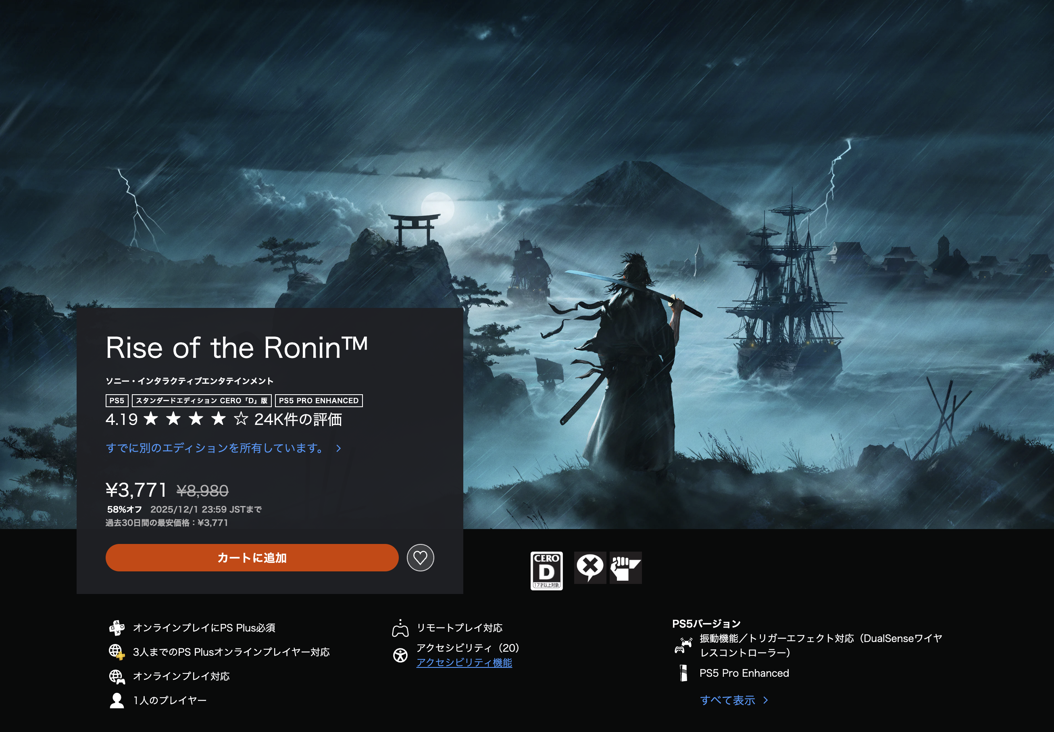Click the PS5 platform tag
The width and height of the screenshot is (1054, 732).
pyautogui.click(x=117, y=400)
